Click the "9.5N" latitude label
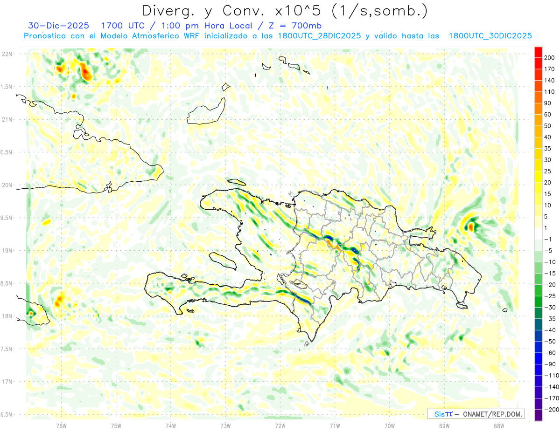This screenshot has height=432, width=560. [7, 218]
